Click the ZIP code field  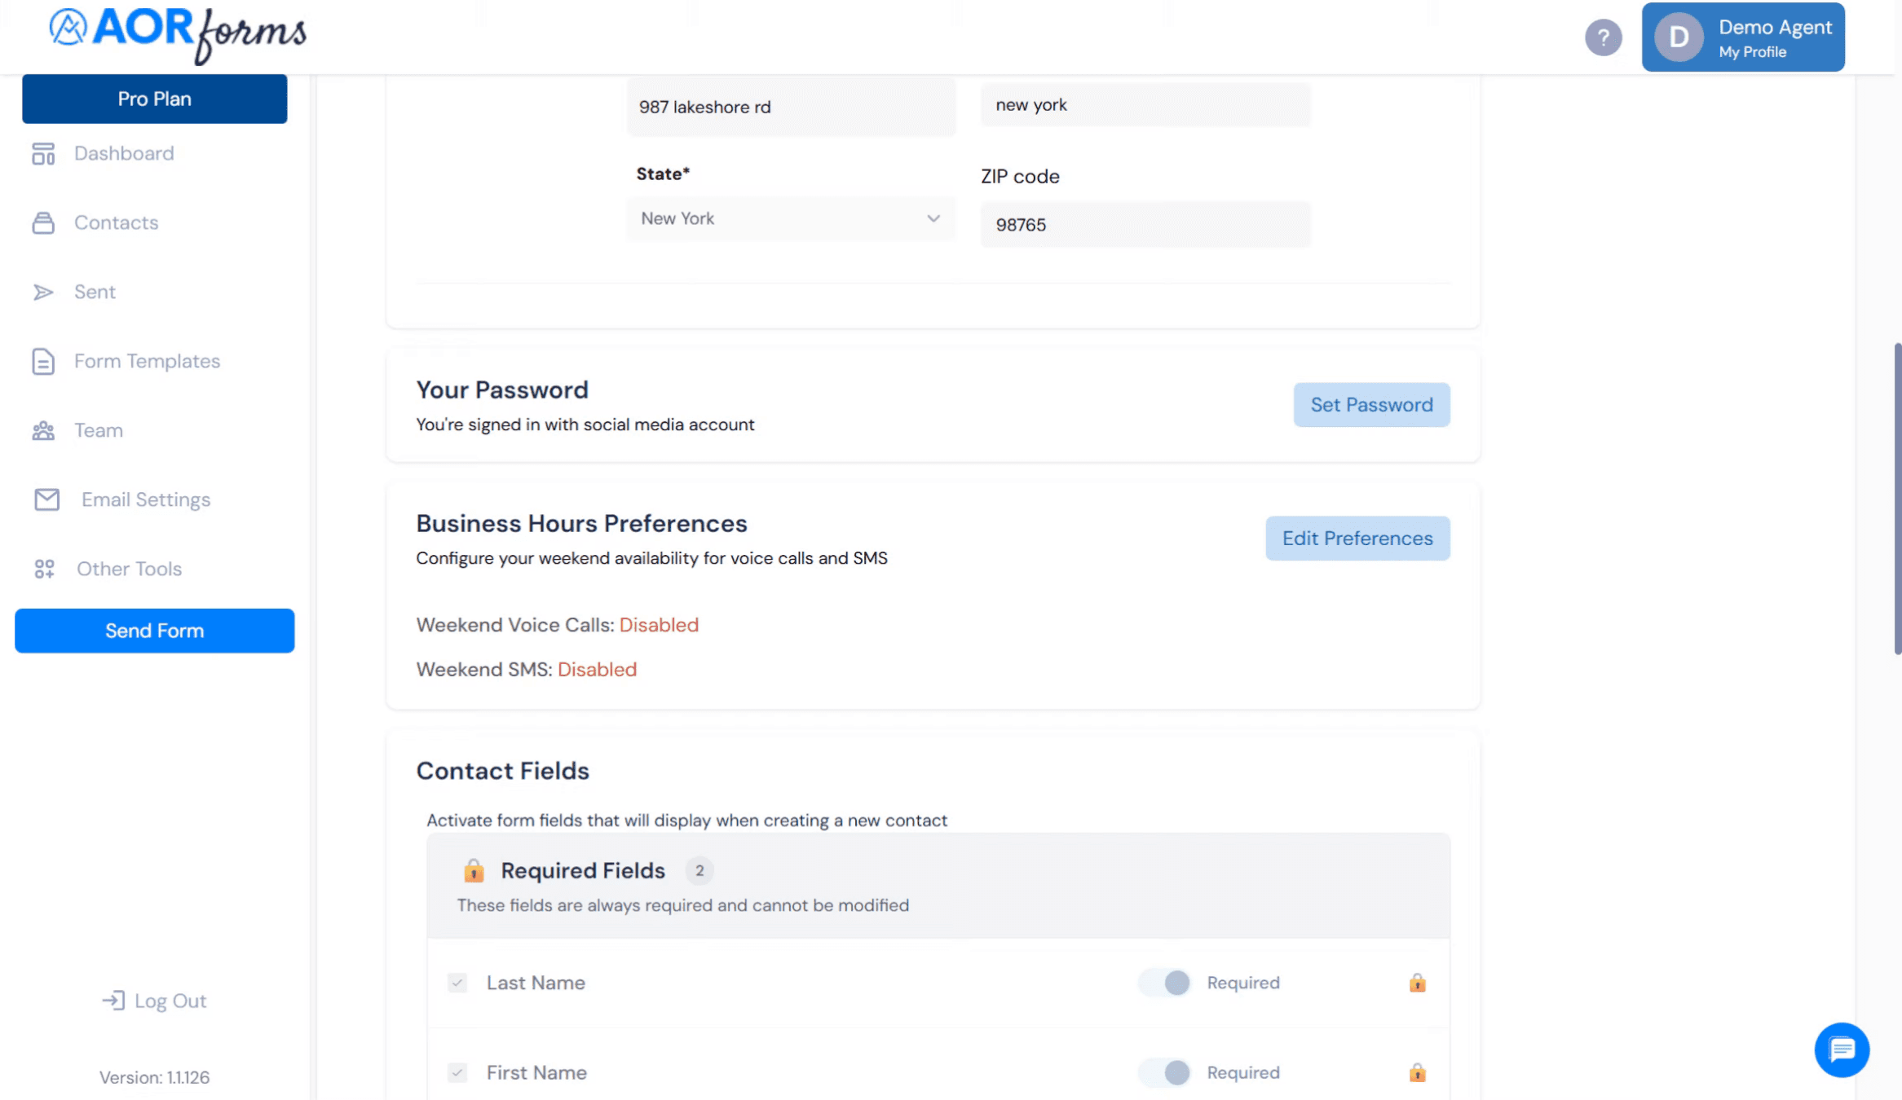pos(1145,225)
